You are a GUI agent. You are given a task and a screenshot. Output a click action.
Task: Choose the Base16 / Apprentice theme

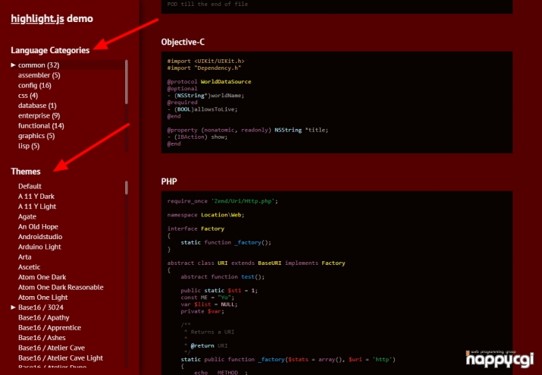(x=49, y=328)
